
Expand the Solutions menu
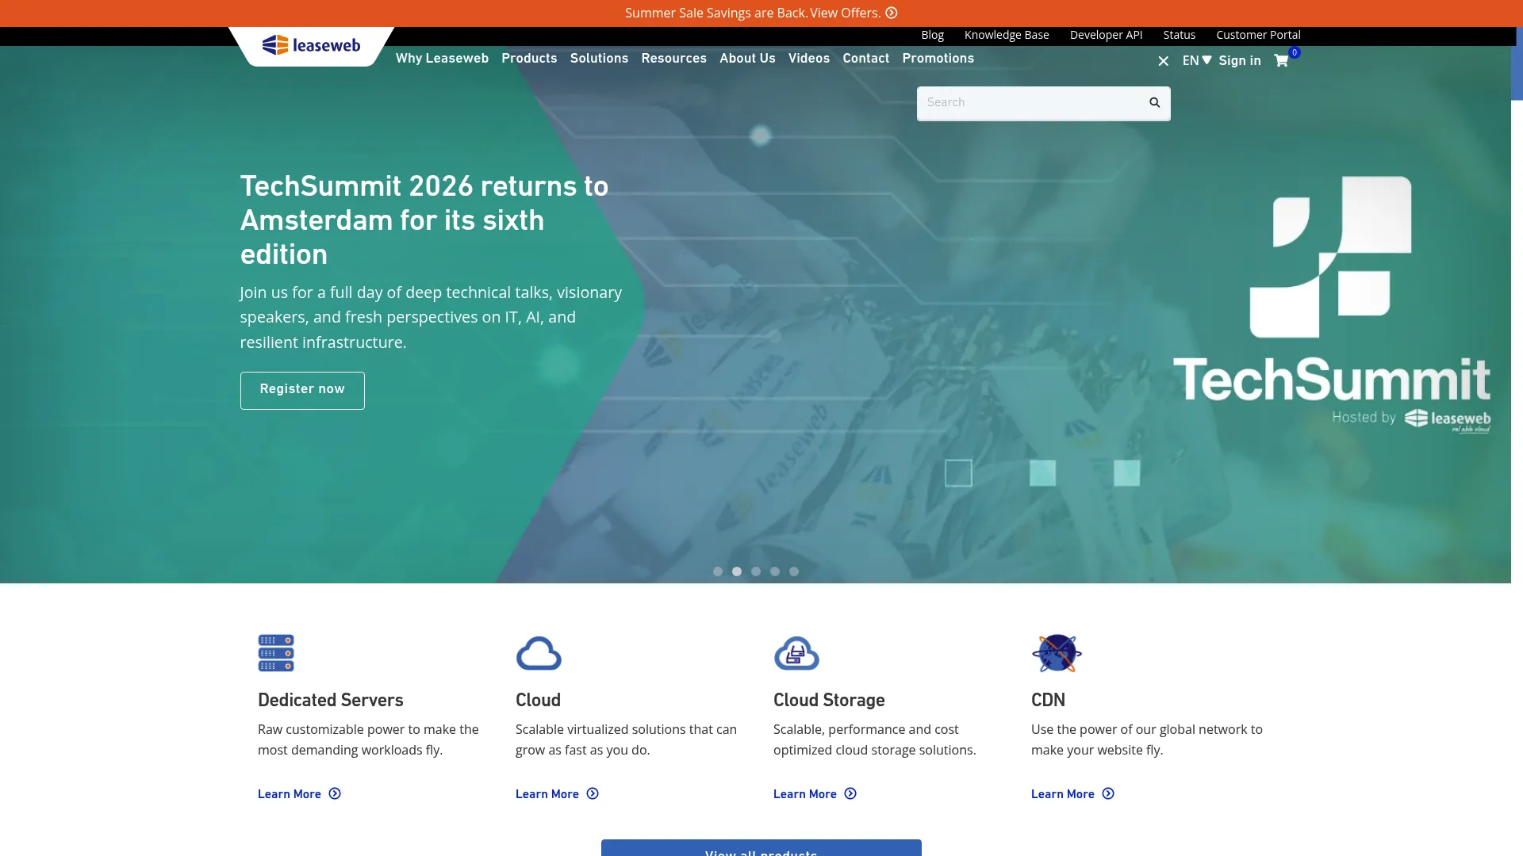coord(599,58)
